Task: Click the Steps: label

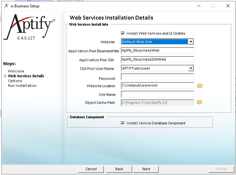Action: (9, 64)
